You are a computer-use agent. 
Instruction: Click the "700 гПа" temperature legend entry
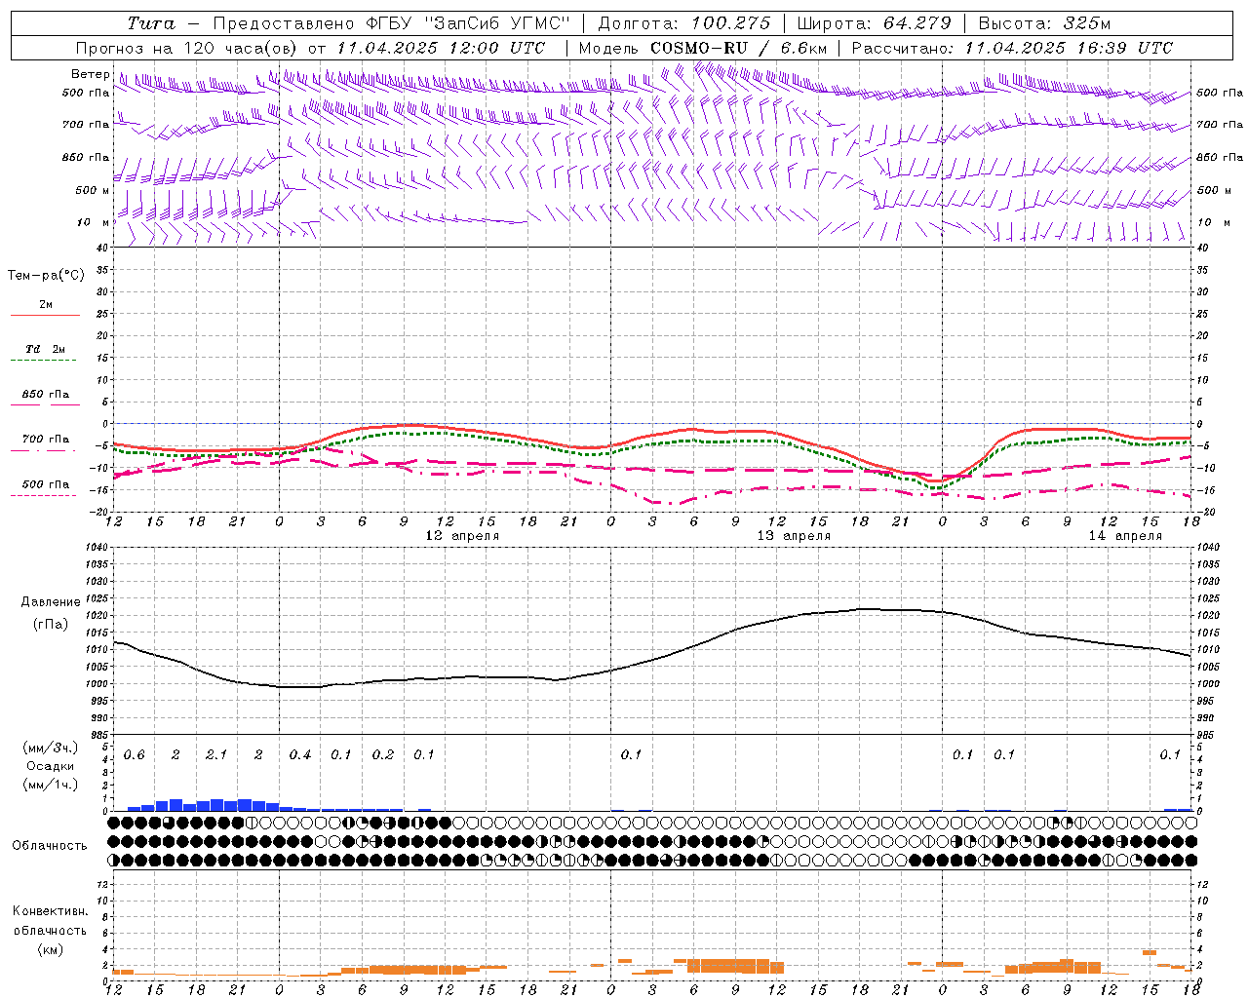pos(45,439)
